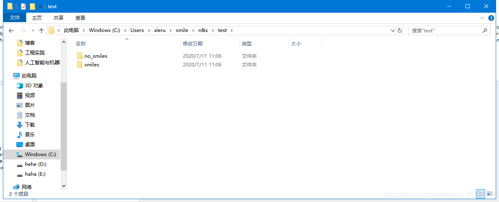
Task: Click the no_smiles folder icon
Action: [x=80, y=56]
